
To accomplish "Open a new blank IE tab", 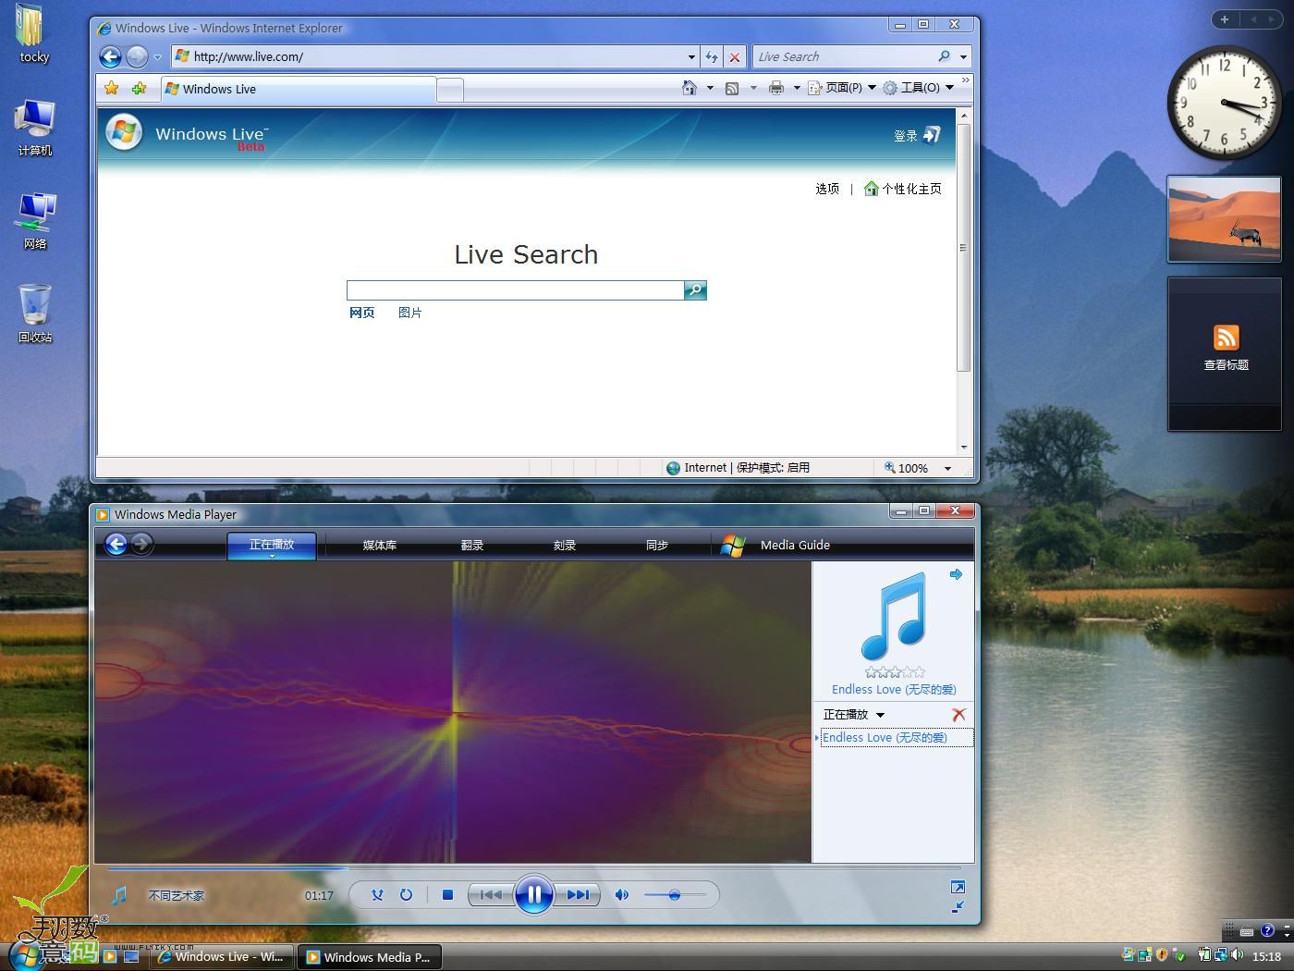I will point(450,90).
